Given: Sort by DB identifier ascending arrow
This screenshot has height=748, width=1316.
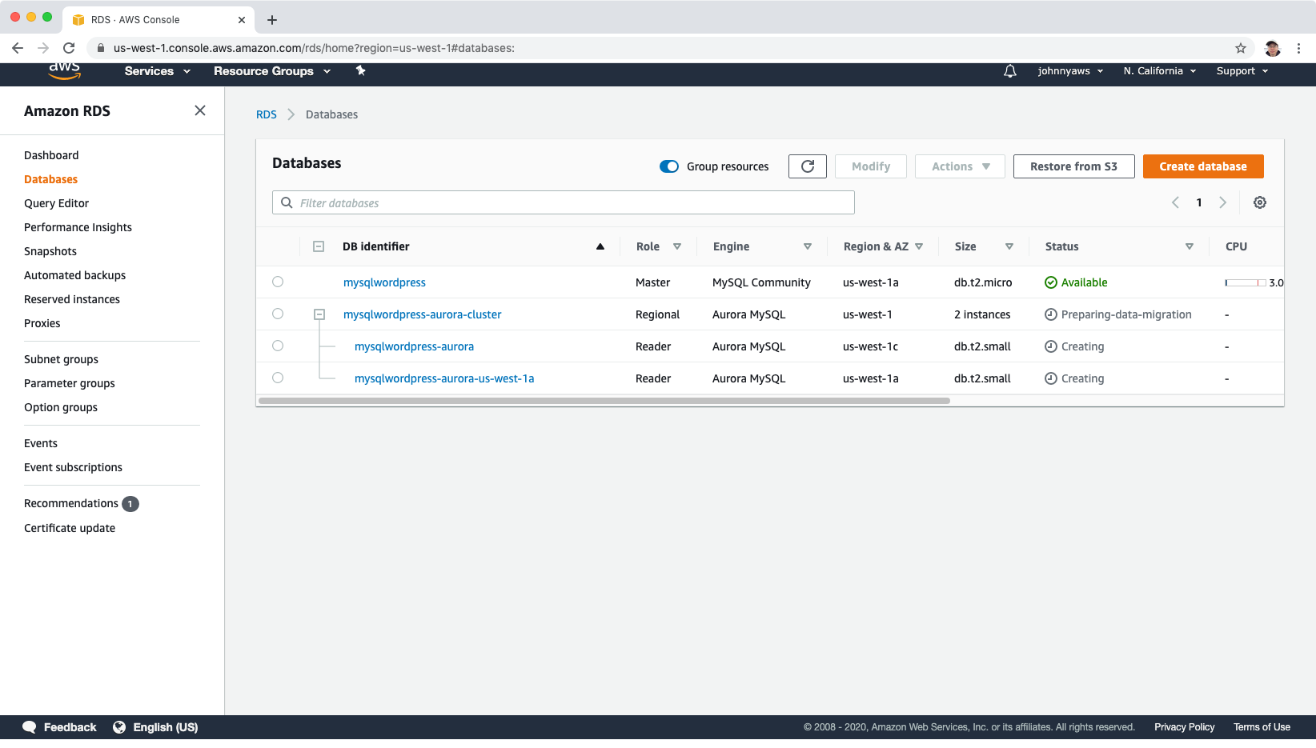Looking at the screenshot, I should [x=600, y=246].
